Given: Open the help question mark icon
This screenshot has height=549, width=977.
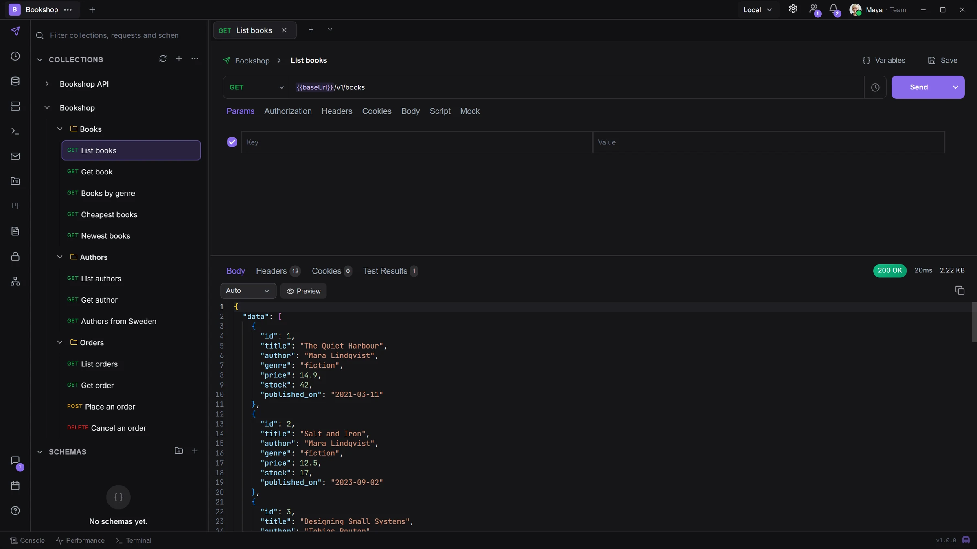Looking at the screenshot, I should pyautogui.click(x=15, y=511).
